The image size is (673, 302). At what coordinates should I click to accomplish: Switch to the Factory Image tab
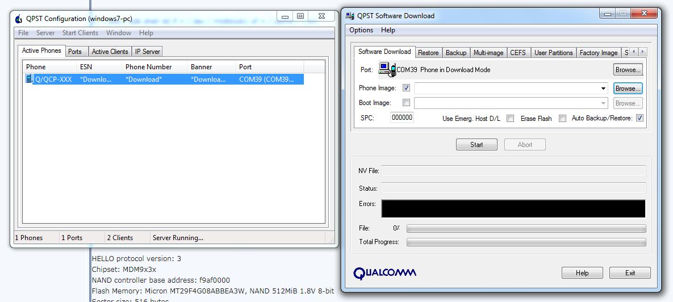click(x=599, y=53)
